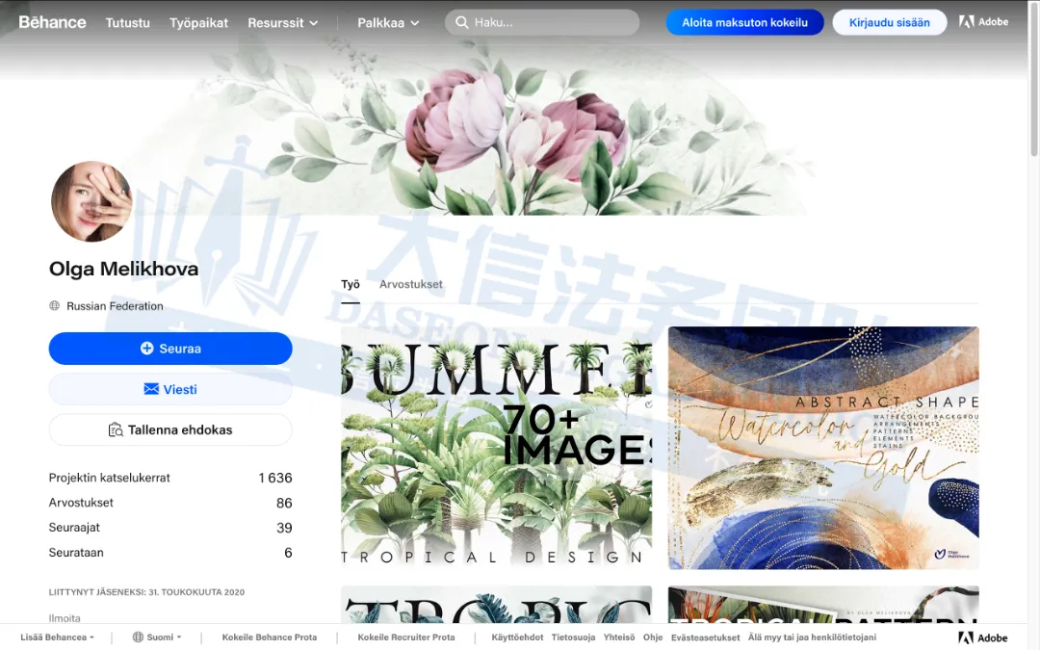
Task: Open the Abstract Shapes Watercolor and Gold project
Action: (x=823, y=448)
